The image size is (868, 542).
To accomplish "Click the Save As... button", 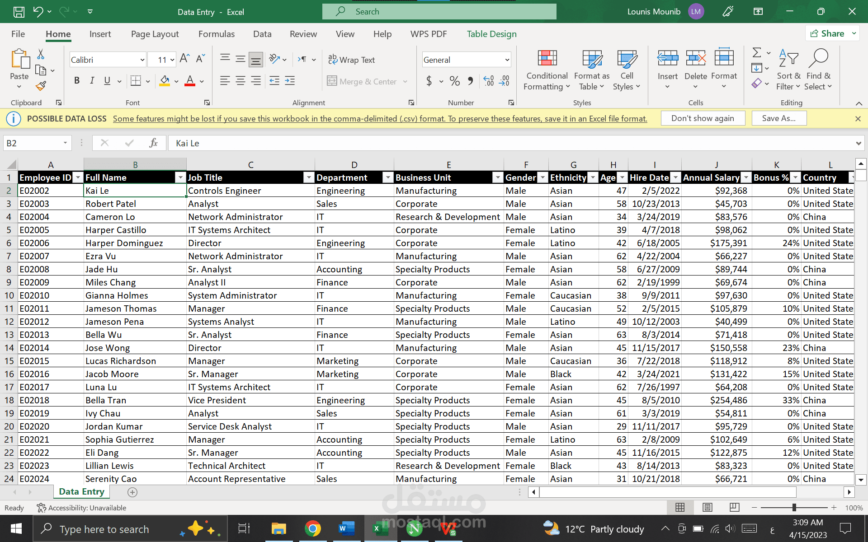I will tap(778, 118).
